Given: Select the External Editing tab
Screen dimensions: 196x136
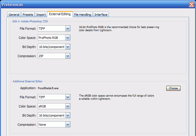Looking at the screenshot, I should click(60, 14).
